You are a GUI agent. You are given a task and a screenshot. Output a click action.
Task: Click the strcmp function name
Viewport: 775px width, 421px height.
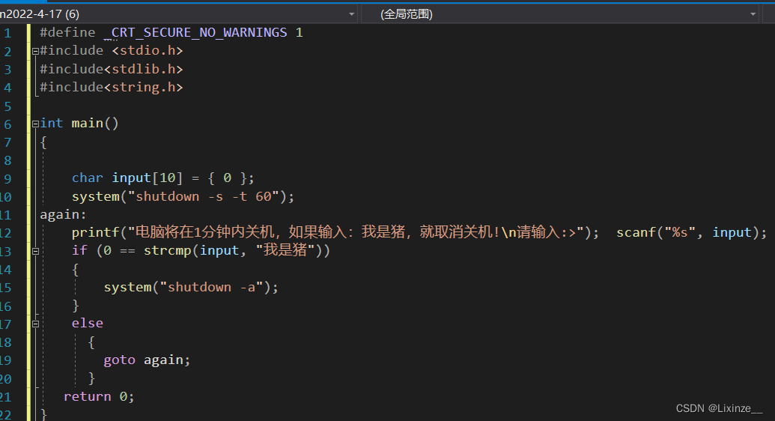[x=167, y=251]
